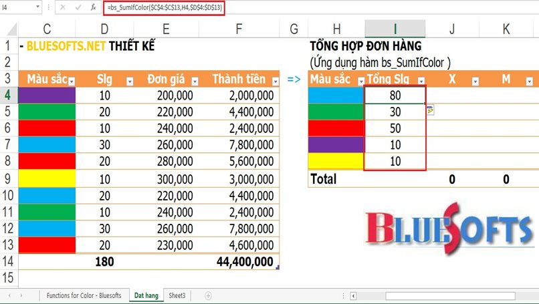Click the blue color cell H4
Viewport: 539px width, 304px height.
pos(336,95)
